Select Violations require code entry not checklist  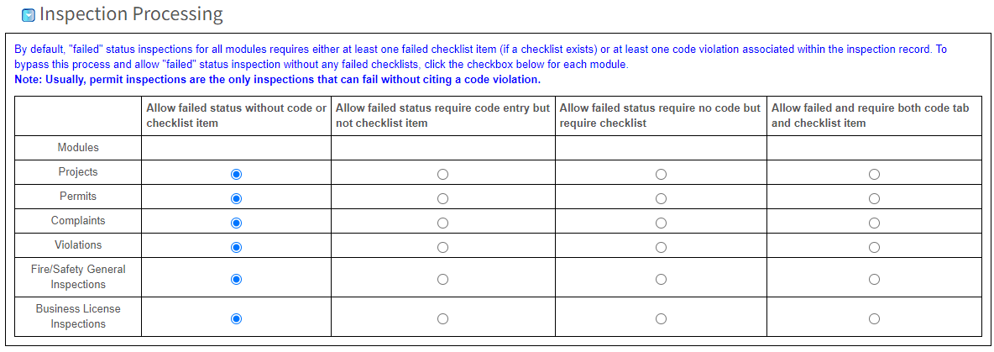442,247
